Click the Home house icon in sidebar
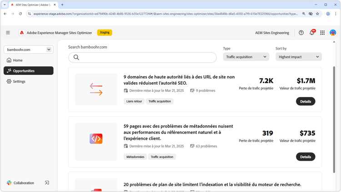Screen dimensions: 341x192 9,60
